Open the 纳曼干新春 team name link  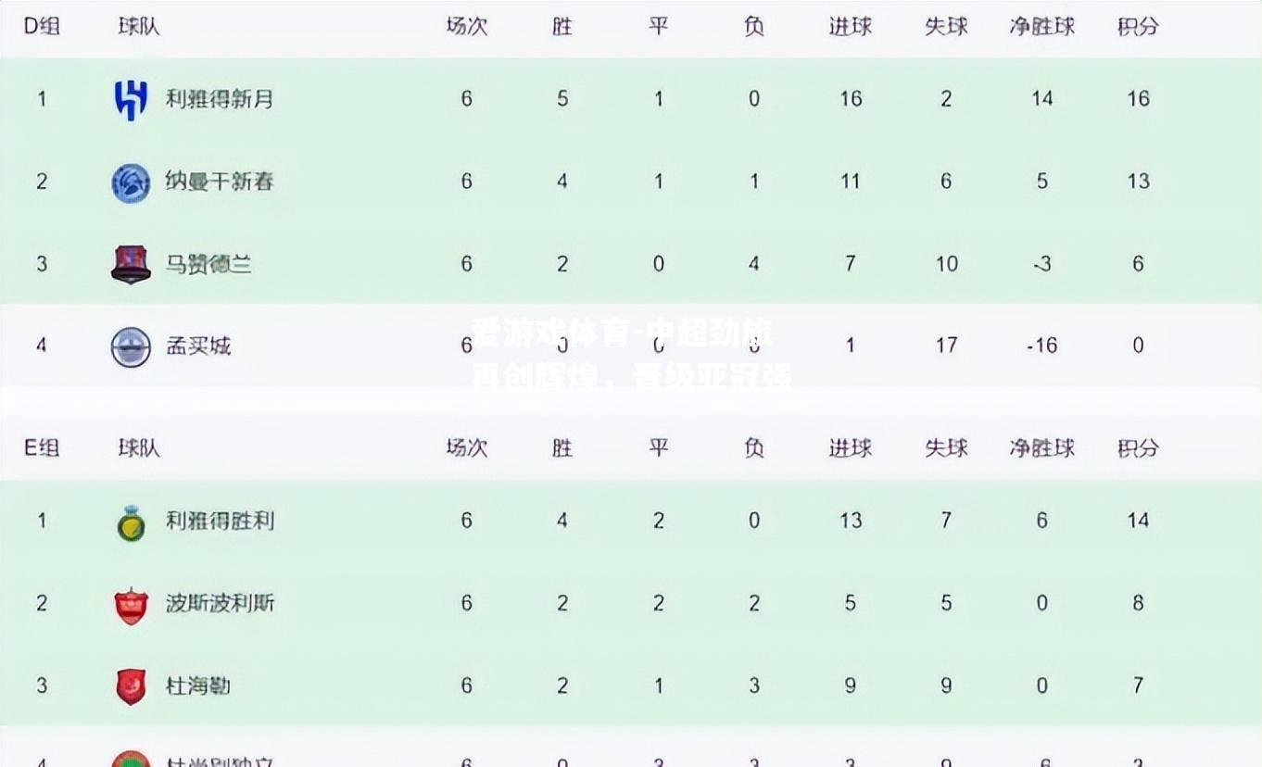pyautogui.click(x=220, y=181)
